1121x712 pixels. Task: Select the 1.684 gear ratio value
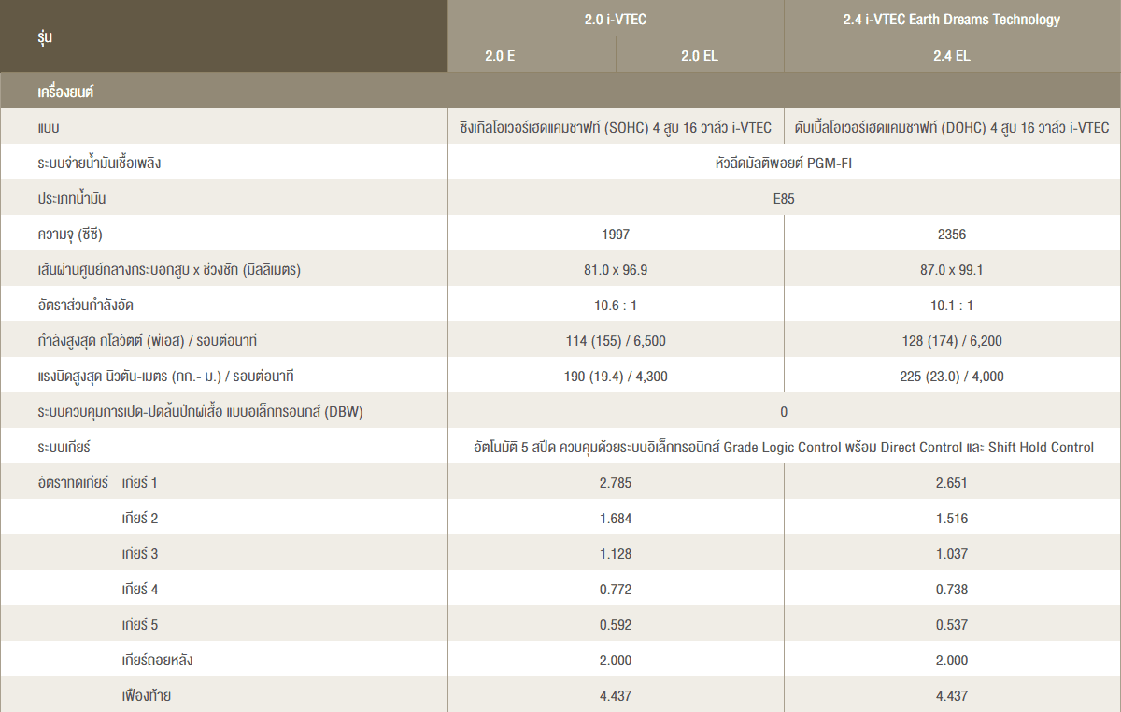pos(616,519)
